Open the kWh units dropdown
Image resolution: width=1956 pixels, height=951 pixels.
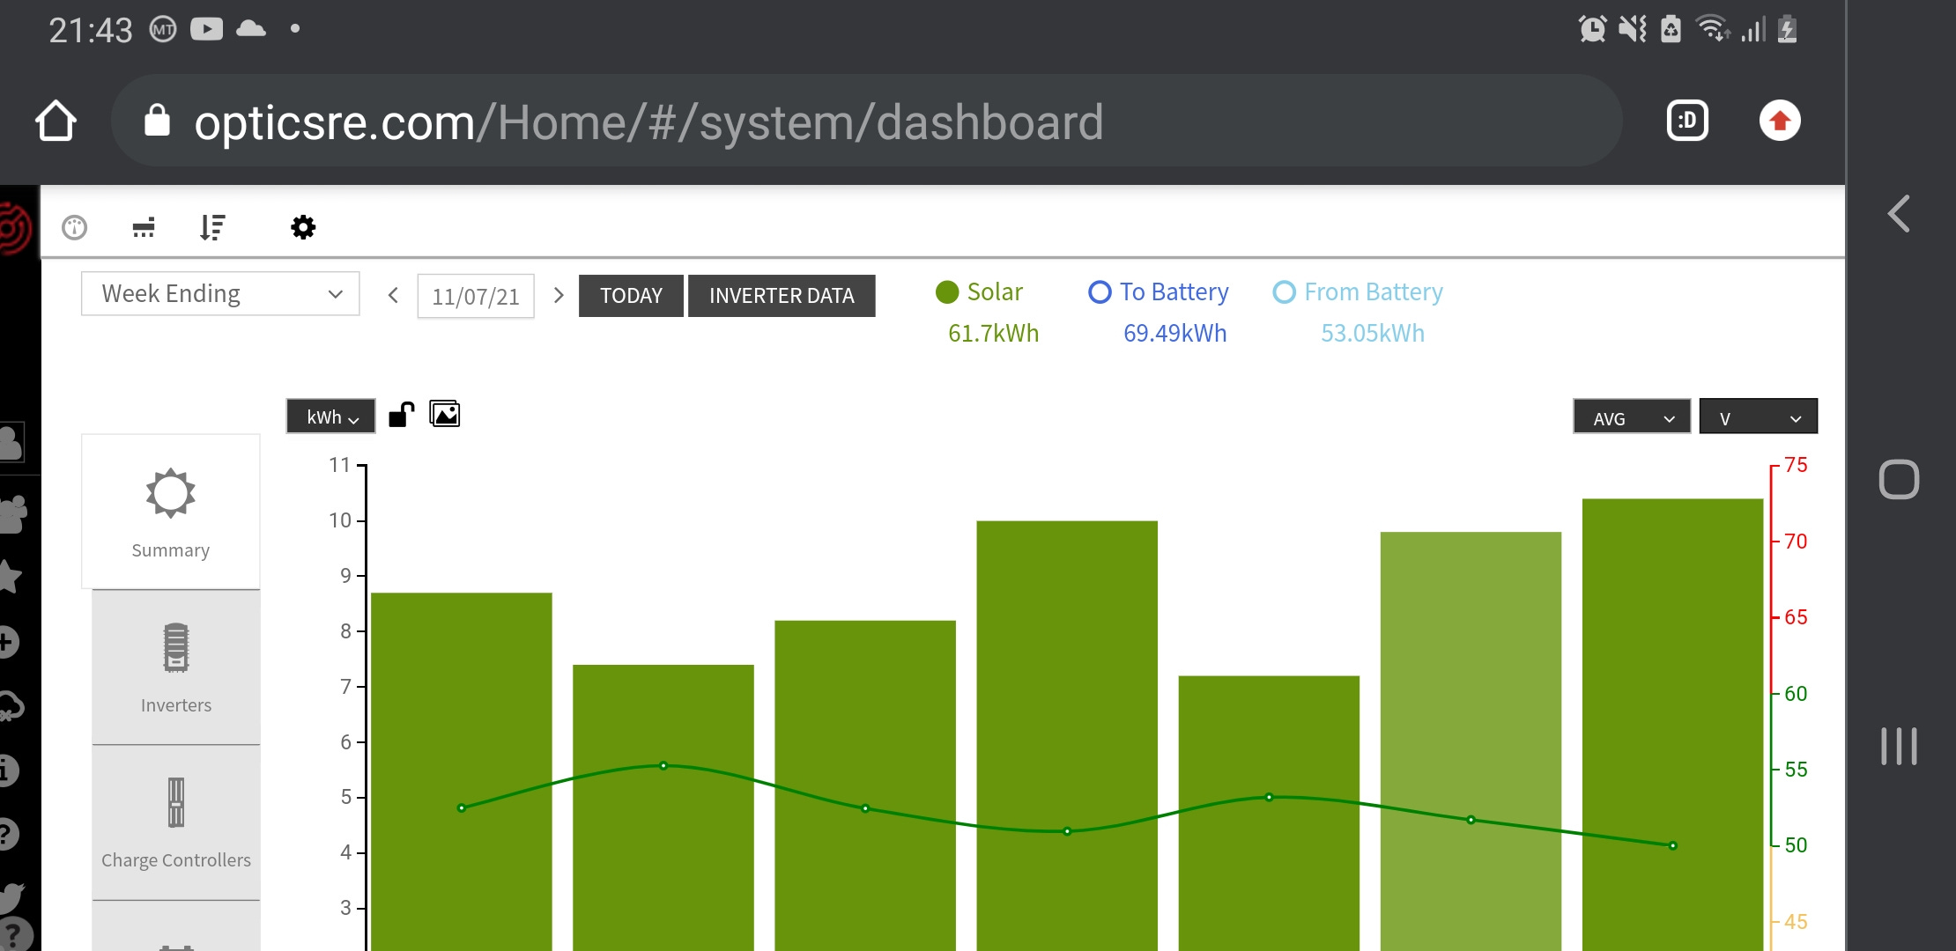point(330,417)
